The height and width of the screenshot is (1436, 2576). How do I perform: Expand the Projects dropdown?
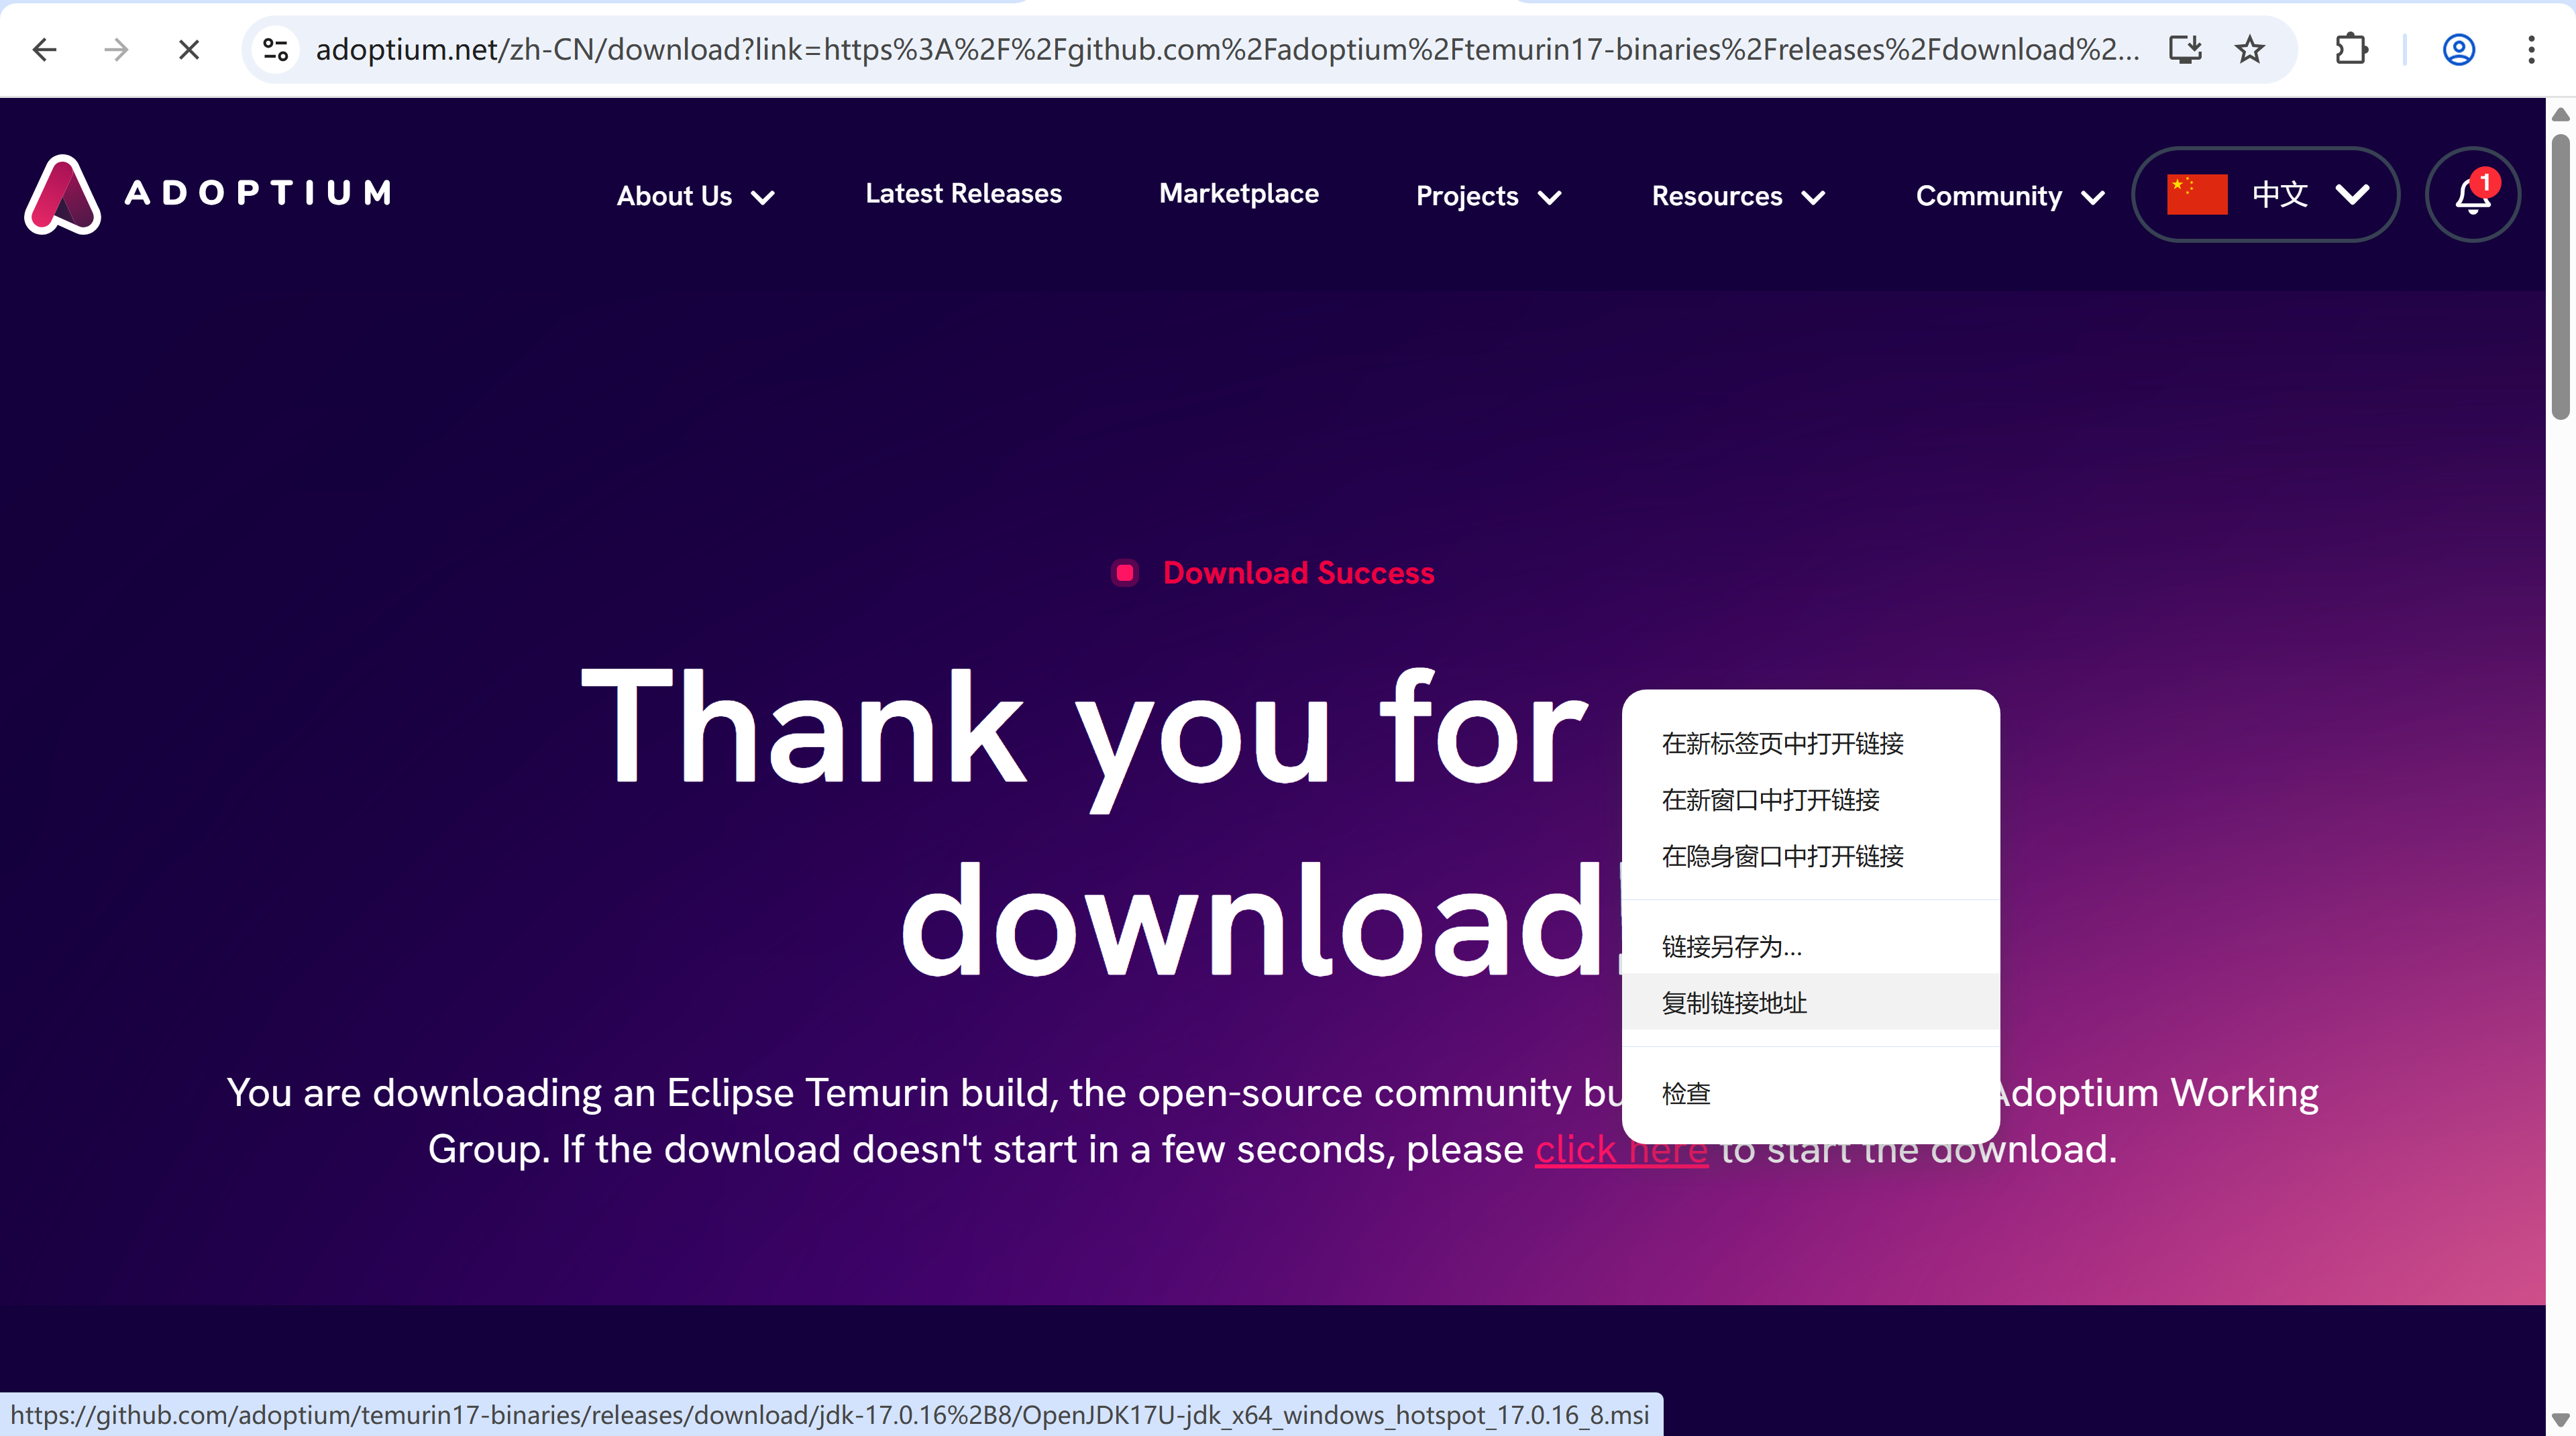(1488, 196)
